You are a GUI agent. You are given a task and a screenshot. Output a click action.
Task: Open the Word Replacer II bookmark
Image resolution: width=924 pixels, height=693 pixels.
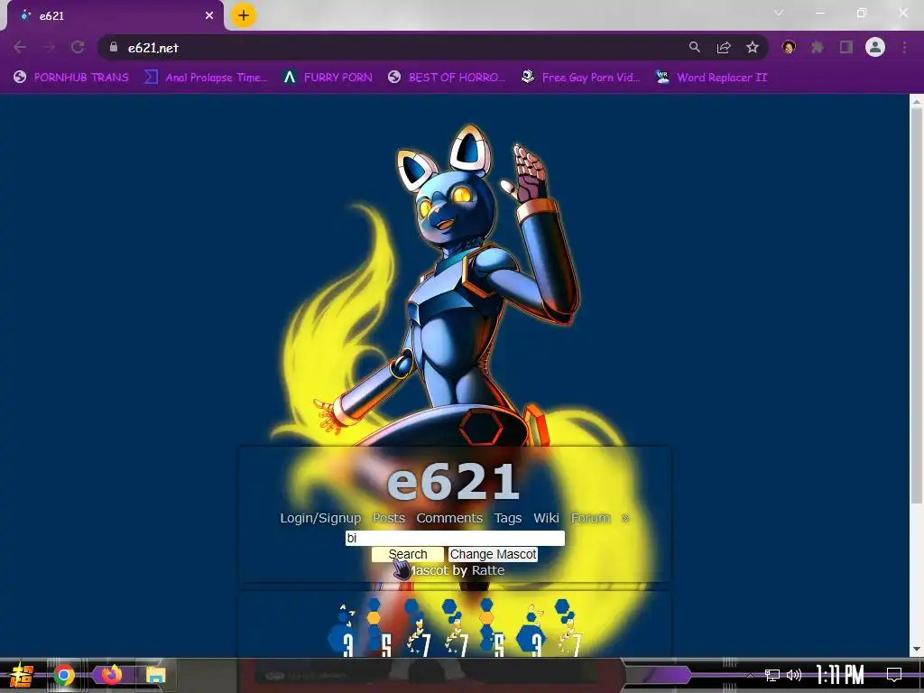click(712, 78)
